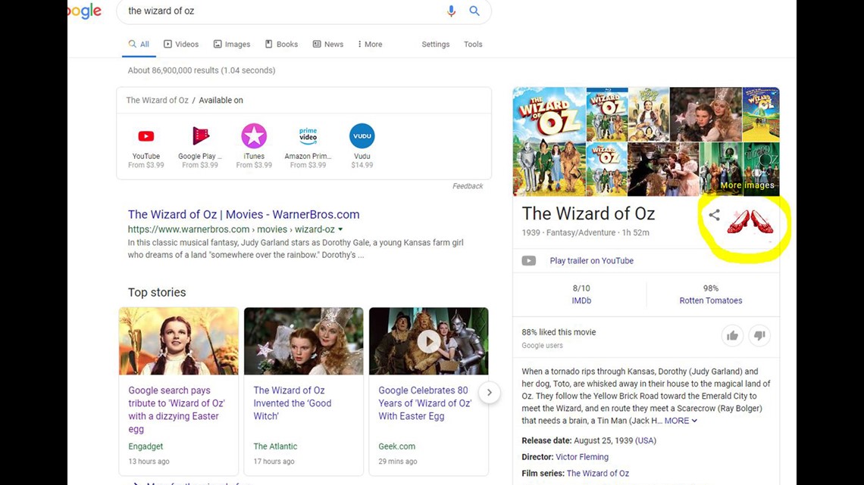
Task: Advance the Top stories carousel with the arrow
Action: (x=489, y=392)
